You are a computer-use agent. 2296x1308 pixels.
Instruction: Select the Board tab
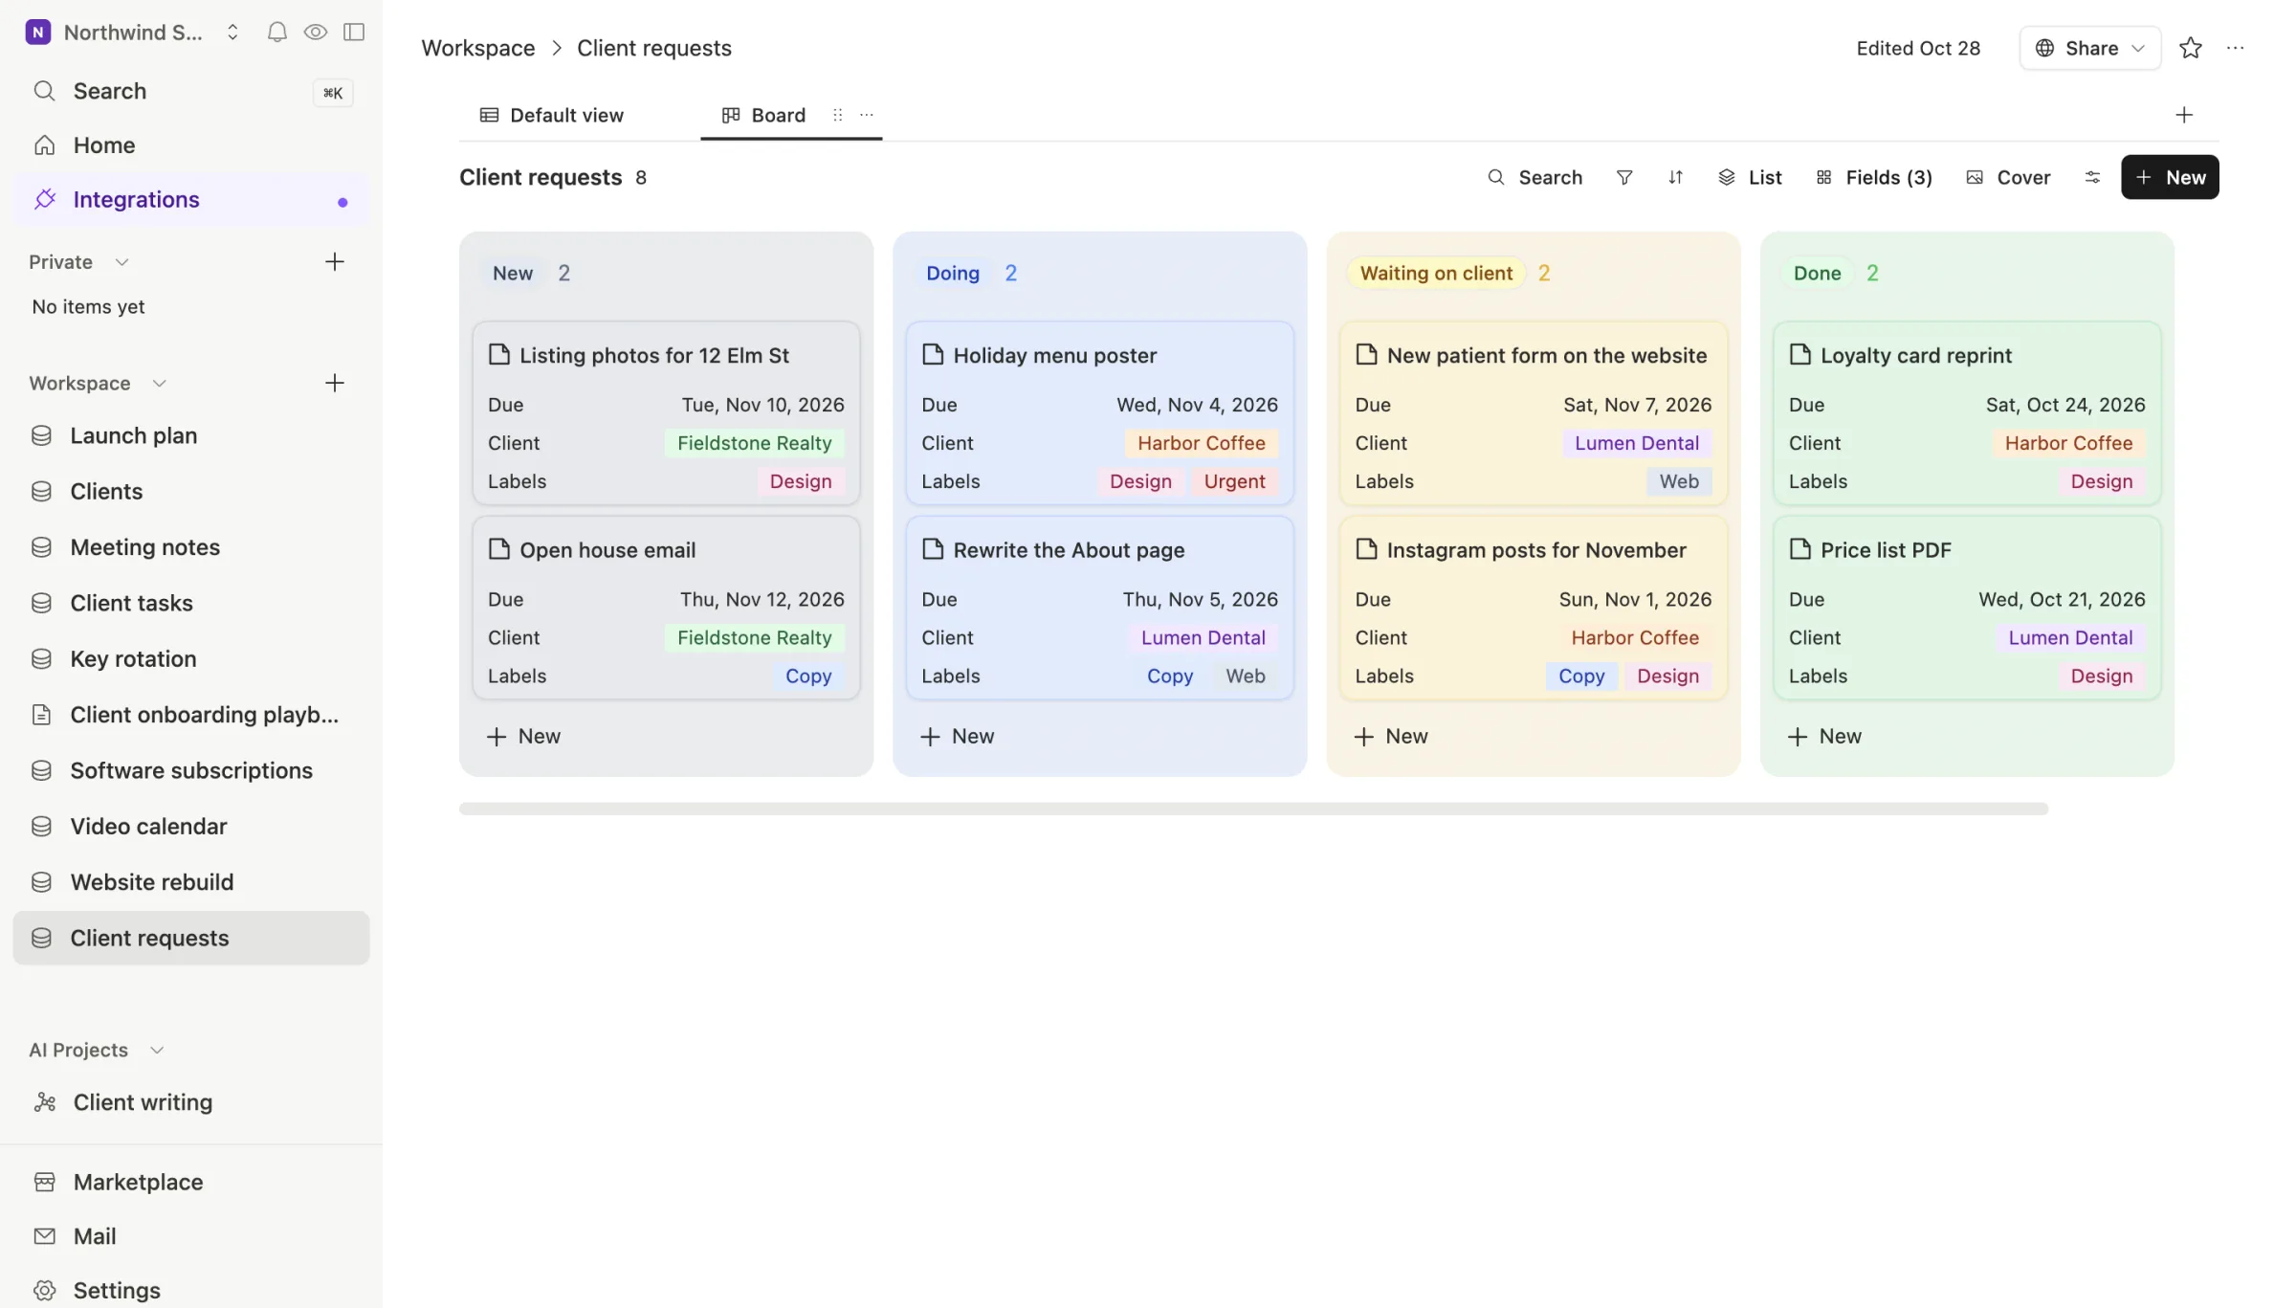(x=764, y=116)
